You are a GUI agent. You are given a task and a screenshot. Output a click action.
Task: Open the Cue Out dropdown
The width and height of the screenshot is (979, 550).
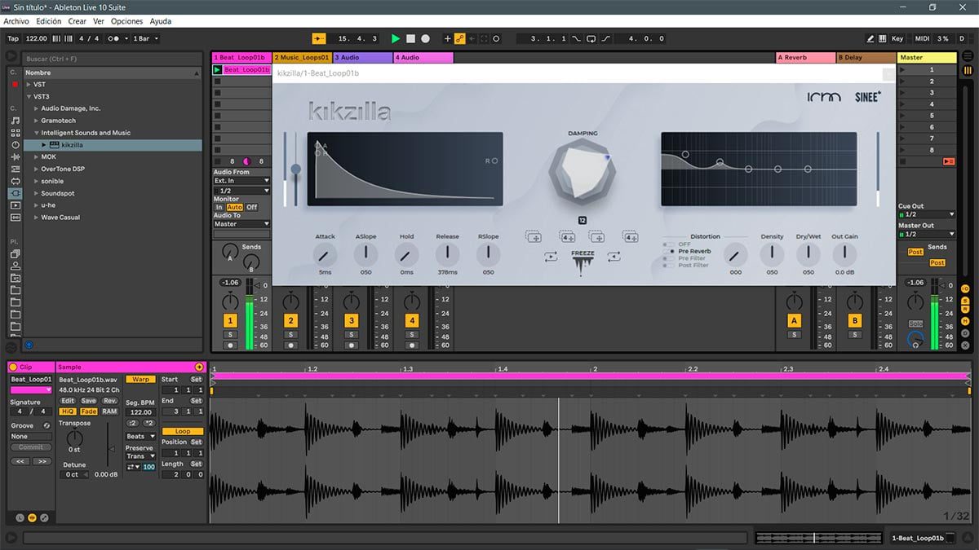click(927, 214)
